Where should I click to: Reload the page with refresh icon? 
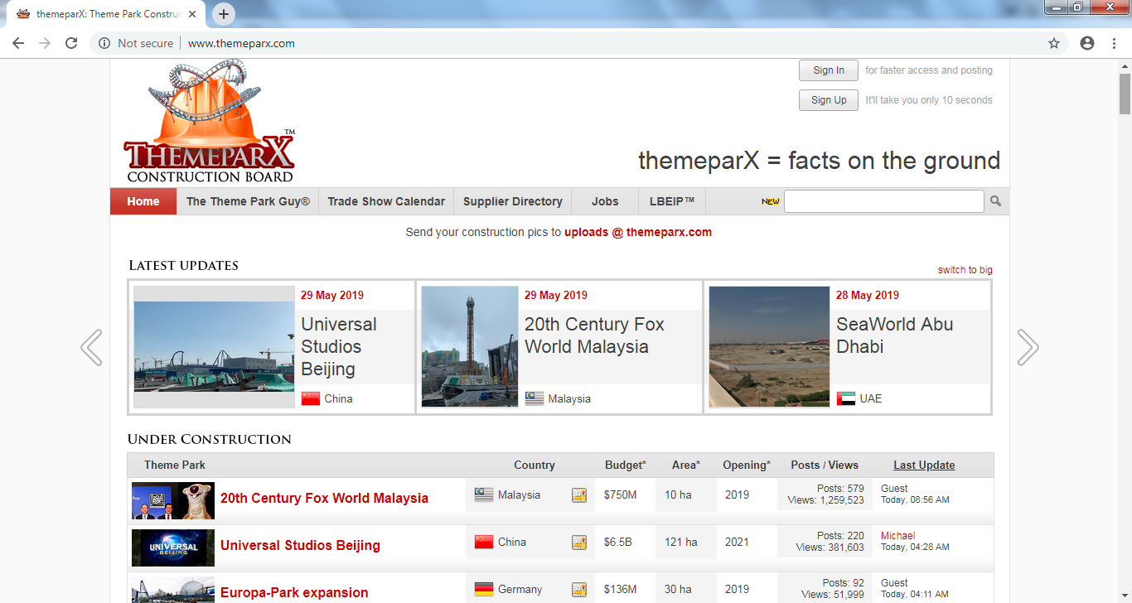[x=71, y=43]
